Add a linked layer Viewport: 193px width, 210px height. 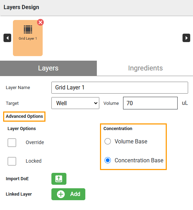click(x=68, y=194)
